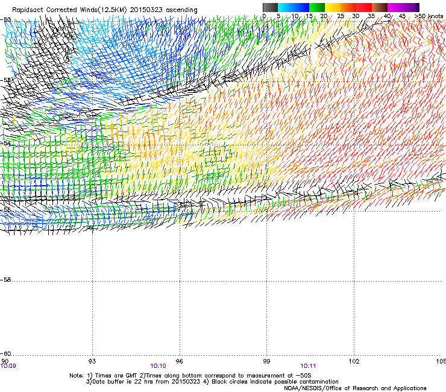
Task: Click the magenta 40-45 knots legend swatch
Action: 395,7
